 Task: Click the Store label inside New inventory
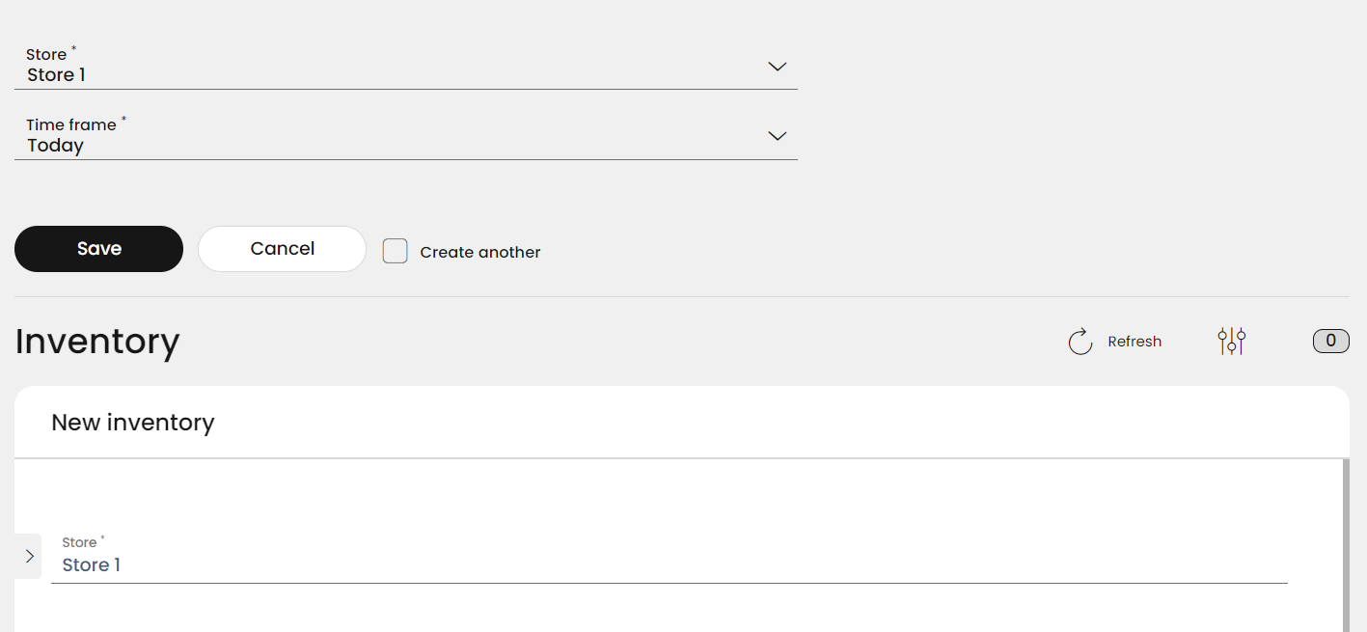[80, 542]
